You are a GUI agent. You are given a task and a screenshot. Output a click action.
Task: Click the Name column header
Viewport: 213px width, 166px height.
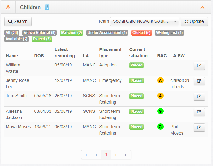[x=12, y=56]
